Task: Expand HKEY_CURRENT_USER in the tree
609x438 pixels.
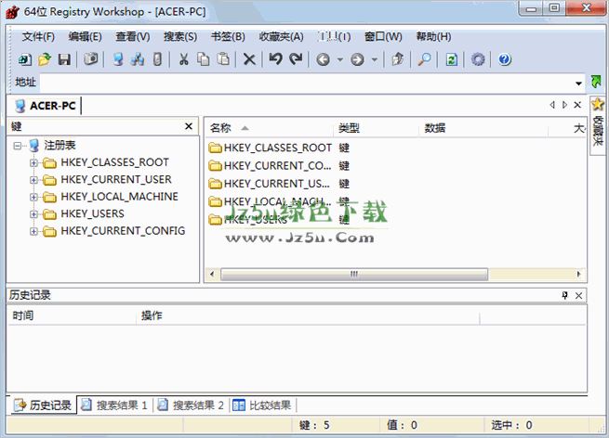Action: point(33,180)
